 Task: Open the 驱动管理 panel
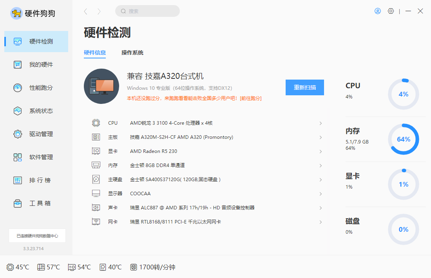[x=36, y=134]
